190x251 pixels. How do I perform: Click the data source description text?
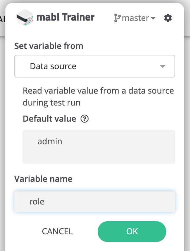coord(98,97)
